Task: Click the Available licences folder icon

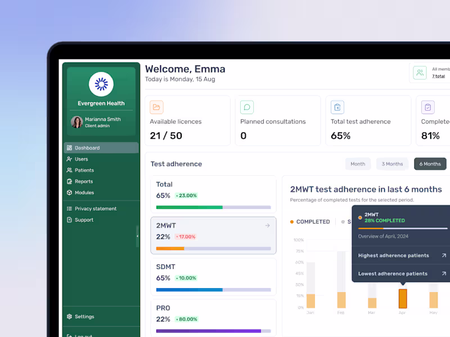Action: (x=156, y=107)
